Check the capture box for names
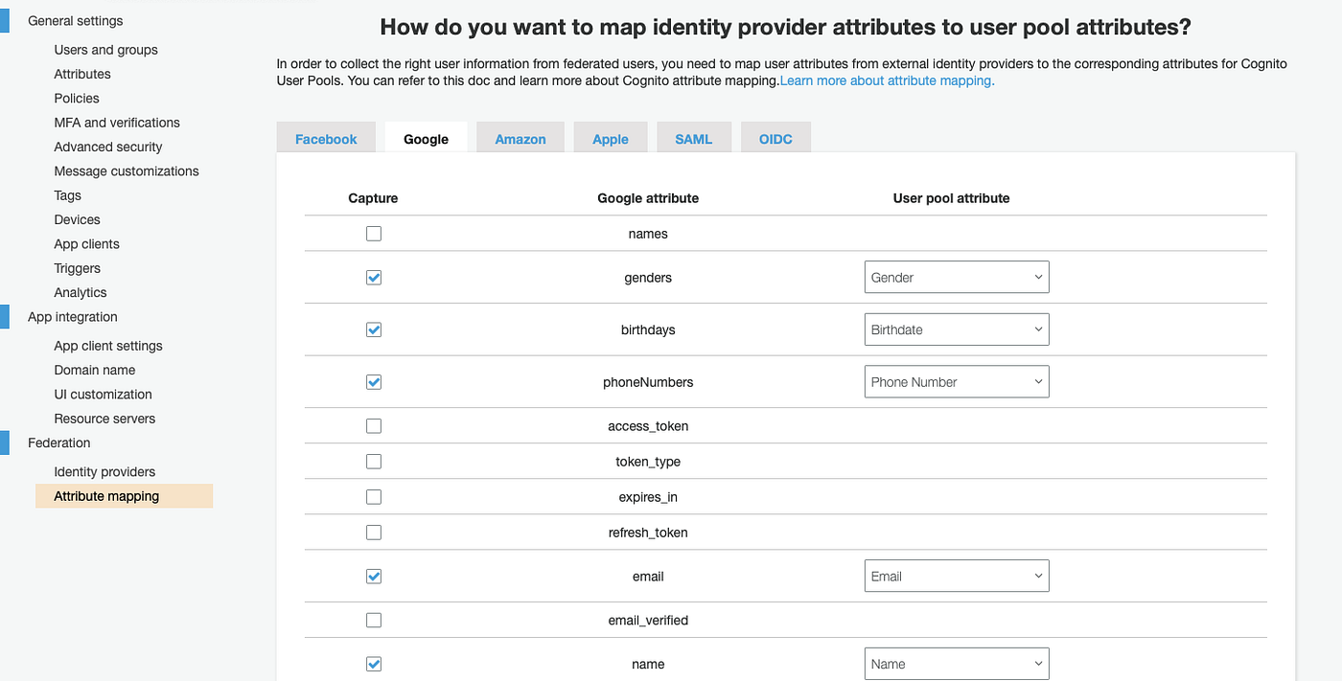The height and width of the screenshot is (681, 1342). (x=373, y=233)
